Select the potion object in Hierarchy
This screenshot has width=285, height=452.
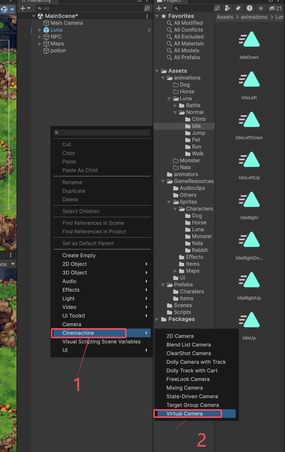pos(58,51)
